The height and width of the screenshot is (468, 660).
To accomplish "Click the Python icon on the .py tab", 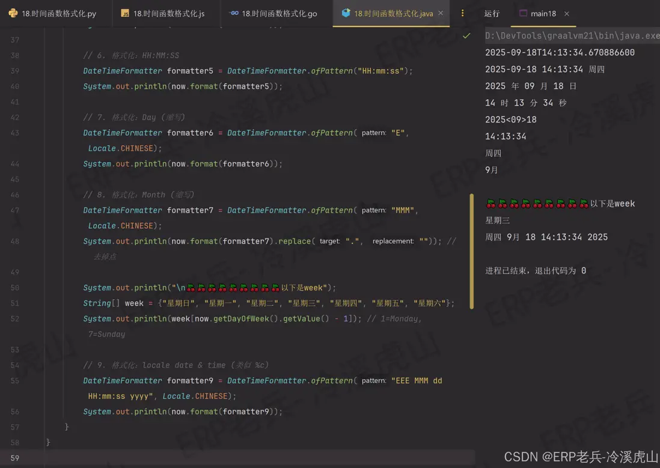I will coord(12,13).
